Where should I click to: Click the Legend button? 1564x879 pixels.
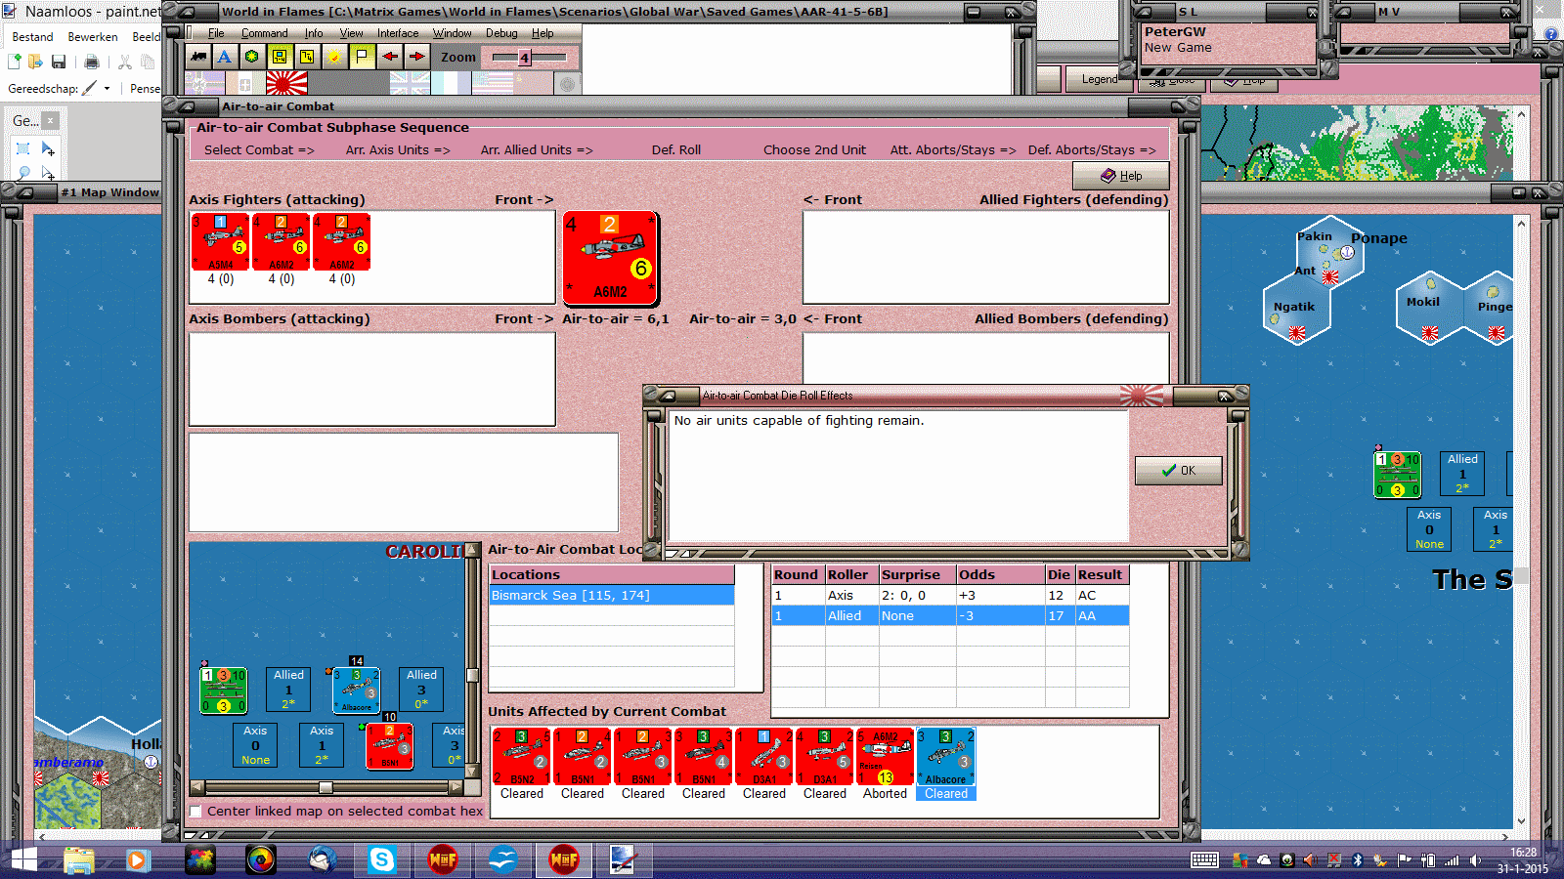coord(1099,79)
